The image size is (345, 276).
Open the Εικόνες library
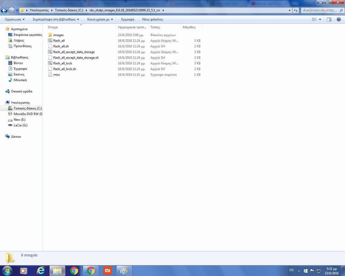(x=16, y=74)
